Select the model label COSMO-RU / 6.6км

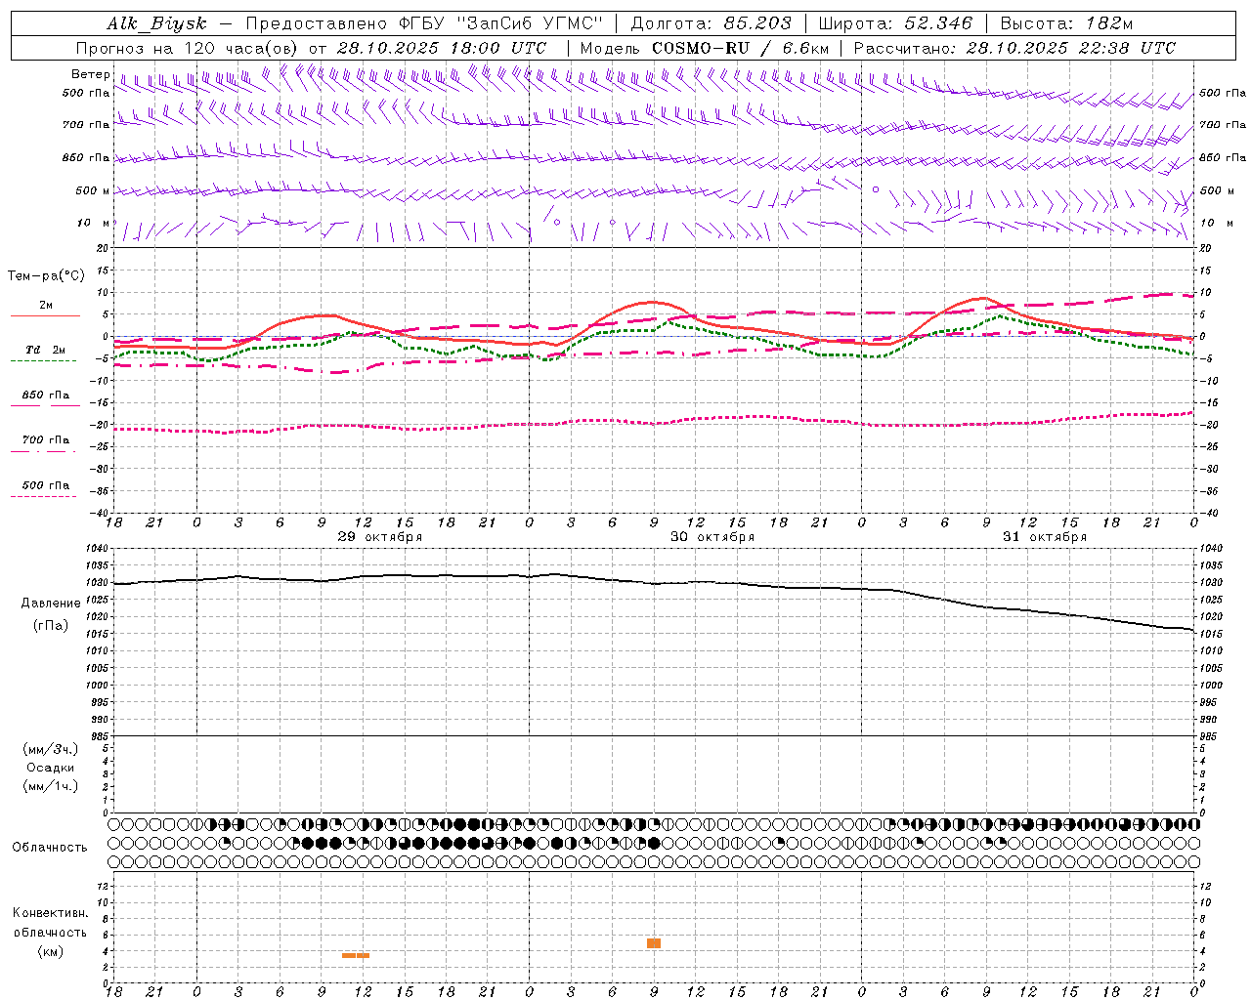[741, 48]
